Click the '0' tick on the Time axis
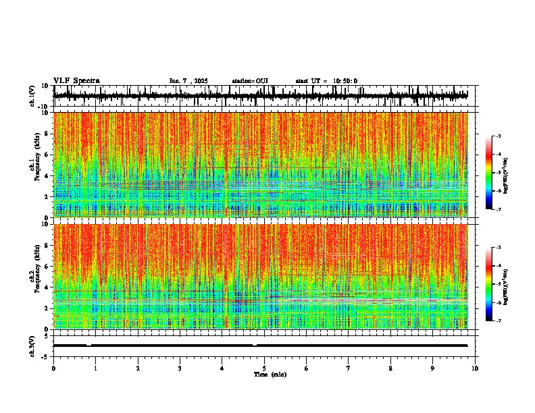 (53, 368)
